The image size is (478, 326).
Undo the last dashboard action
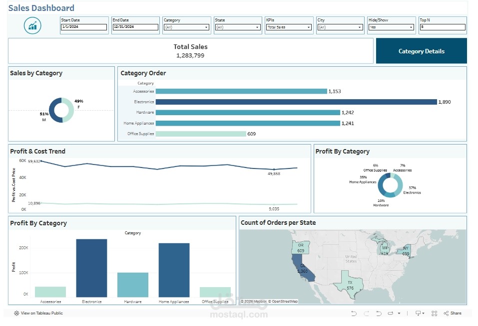point(354,313)
